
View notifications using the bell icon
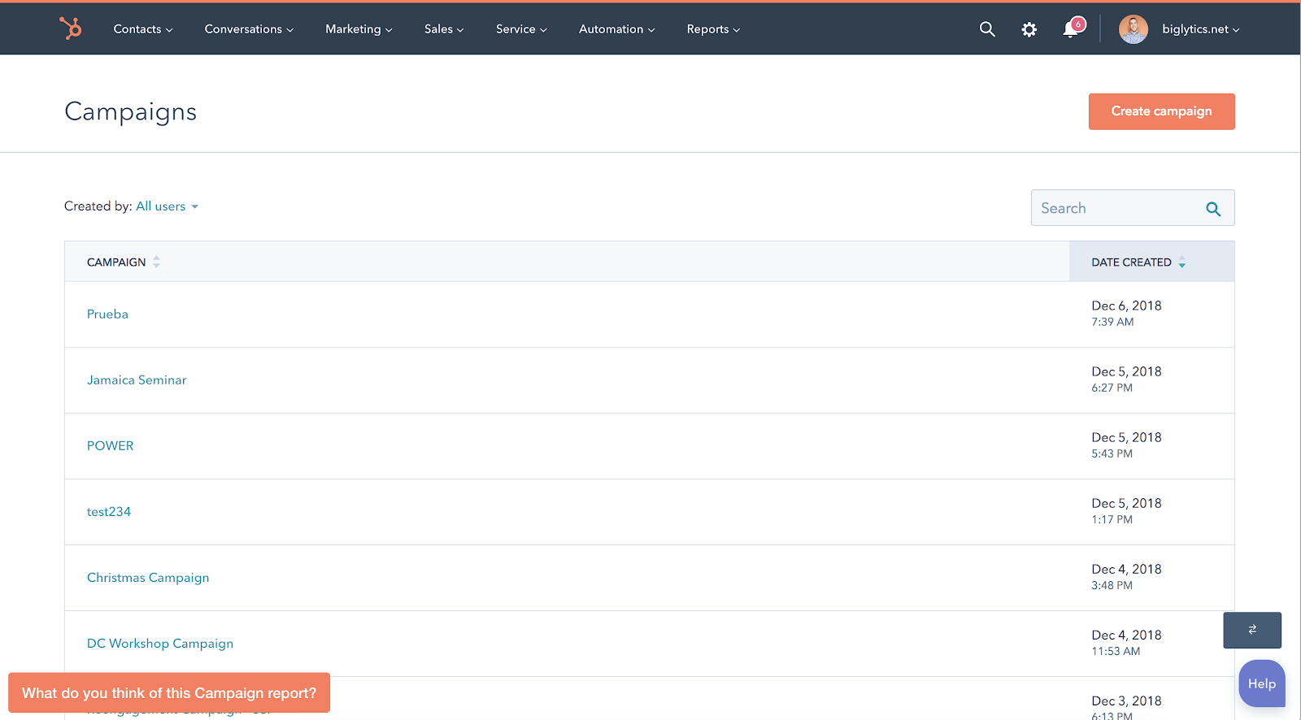[1071, 29]
